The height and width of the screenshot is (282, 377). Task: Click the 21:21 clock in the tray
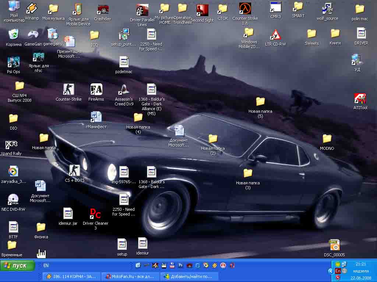[x=361, y=264]
